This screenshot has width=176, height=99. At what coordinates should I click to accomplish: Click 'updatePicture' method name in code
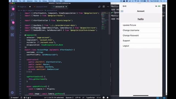click(x=39, y=86)
